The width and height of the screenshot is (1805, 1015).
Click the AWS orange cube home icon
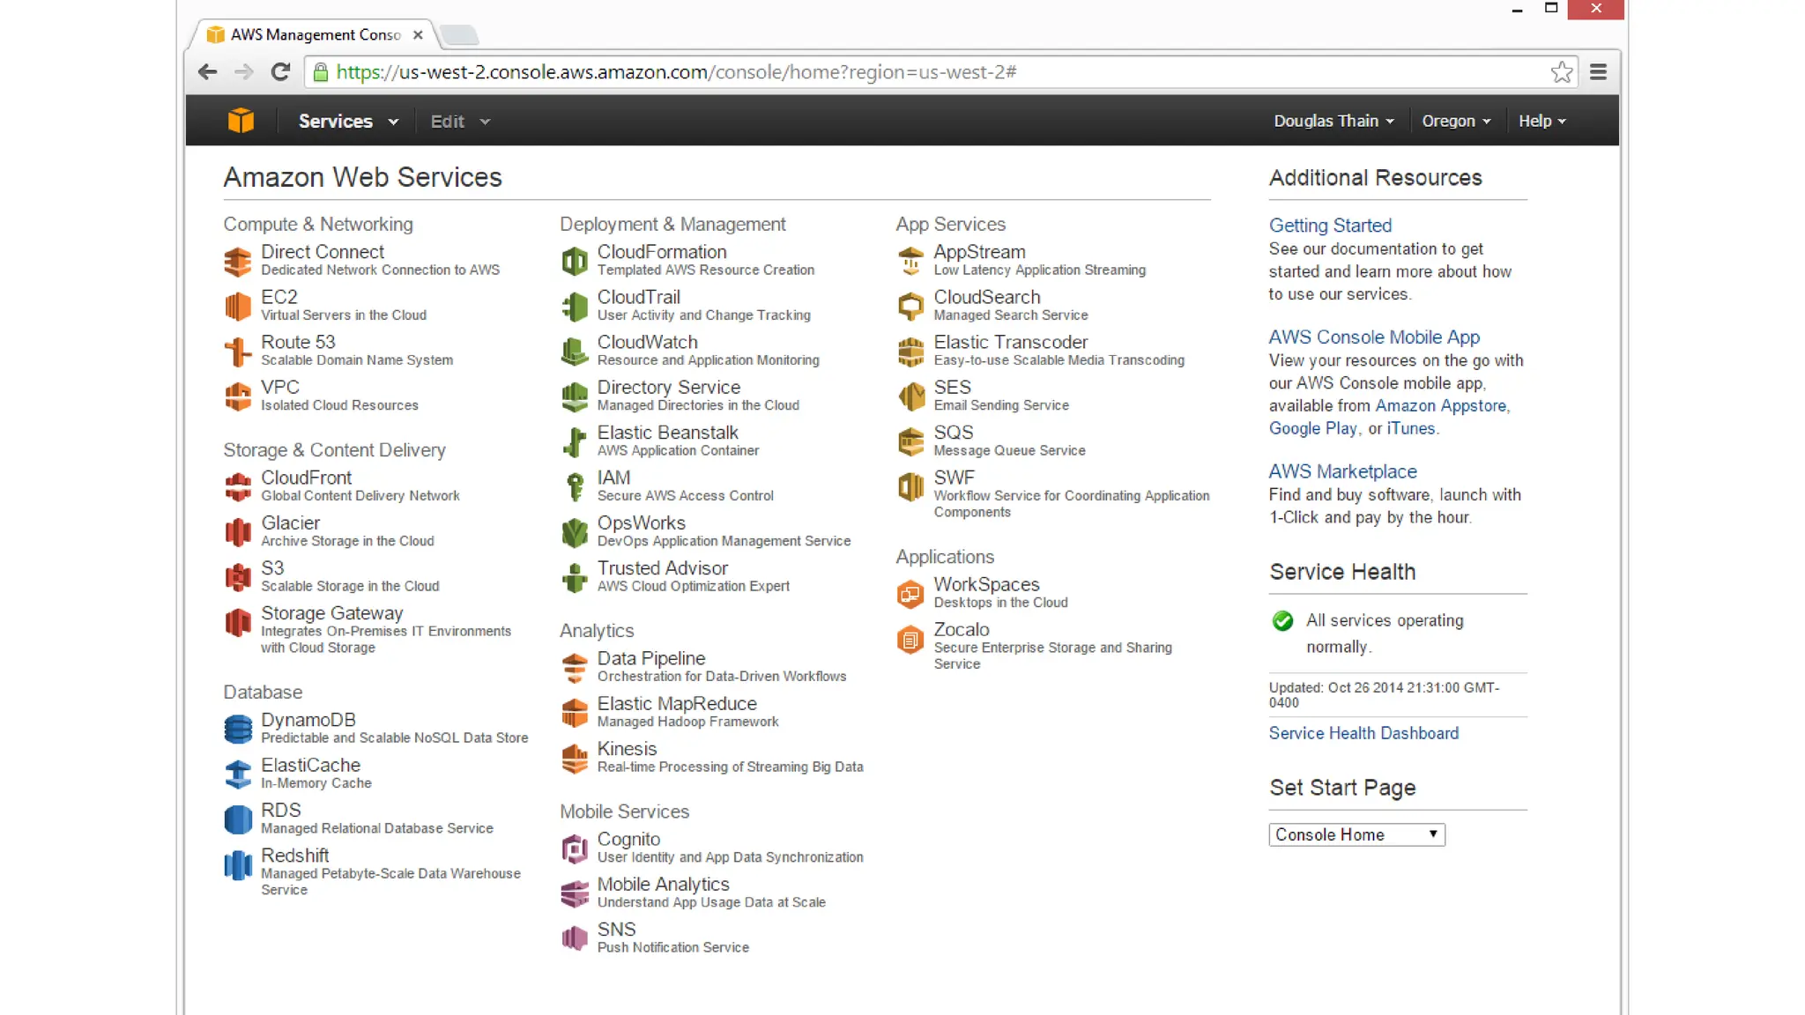coord(241,121)
